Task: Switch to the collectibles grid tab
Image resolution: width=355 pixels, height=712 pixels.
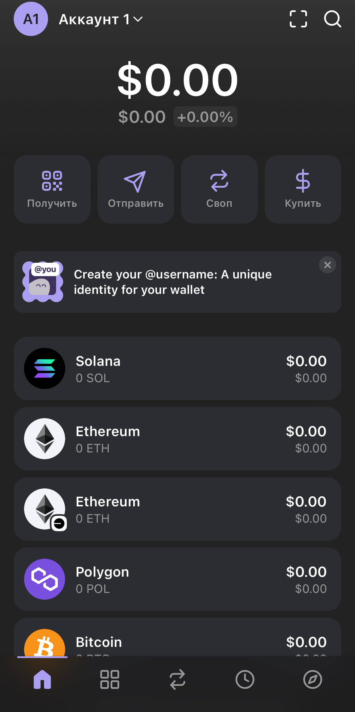Action: 110,679
